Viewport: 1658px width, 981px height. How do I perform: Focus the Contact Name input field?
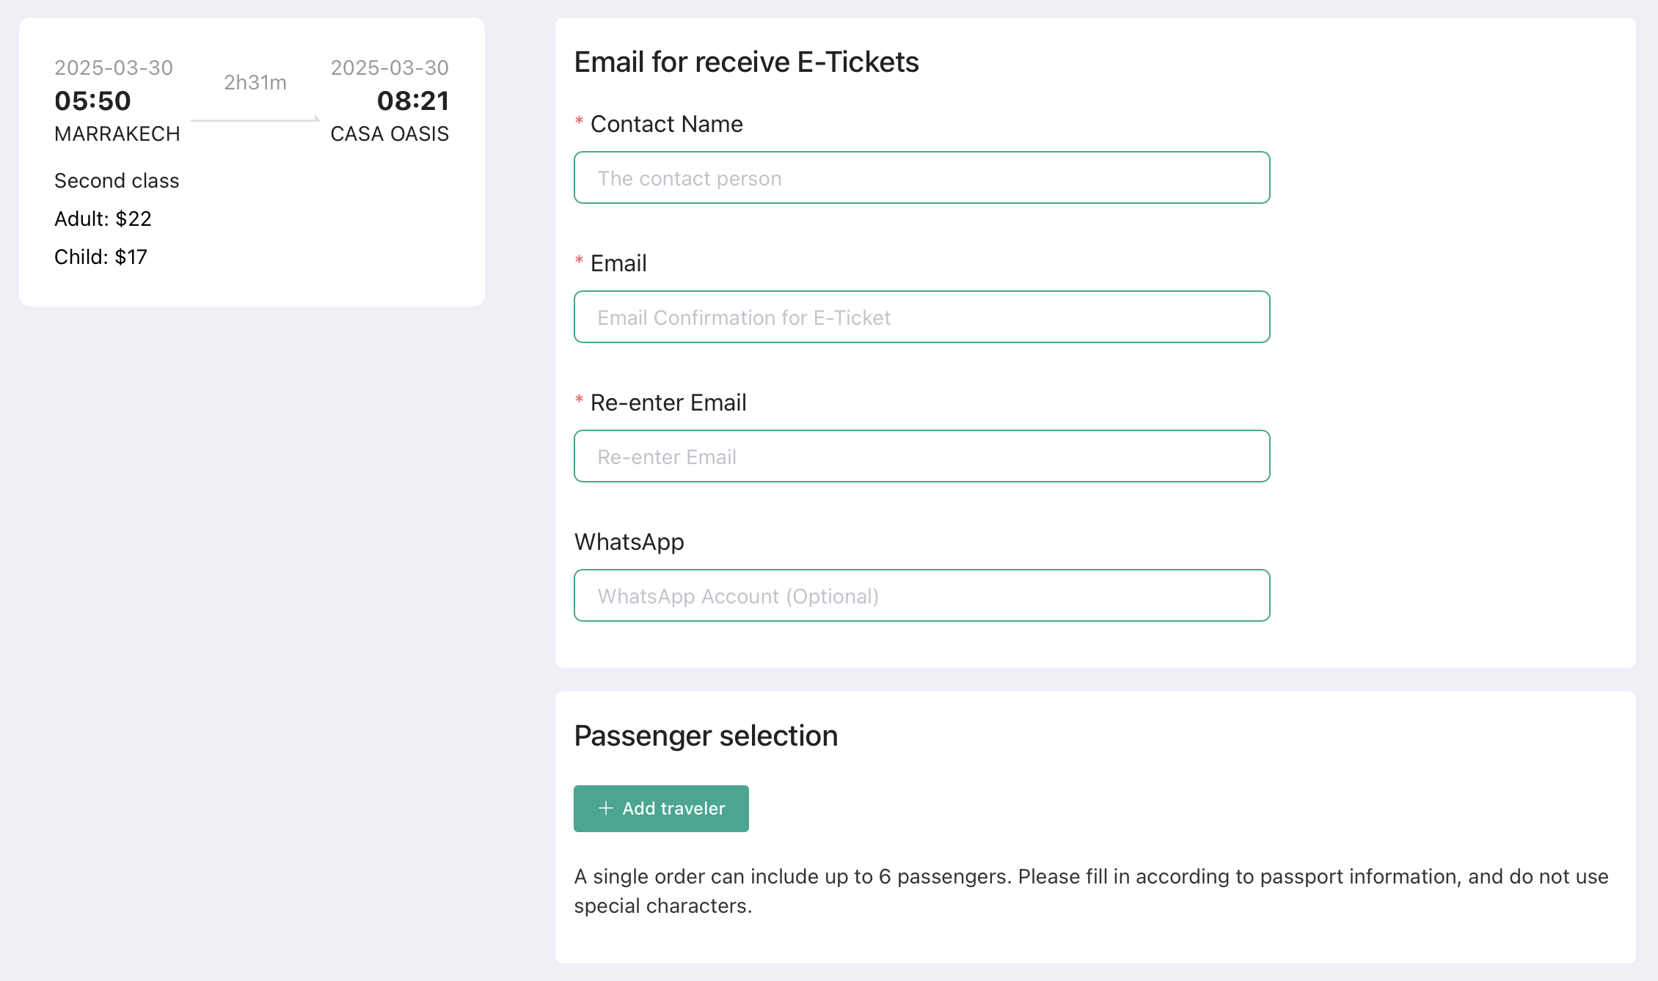(921, 177)
